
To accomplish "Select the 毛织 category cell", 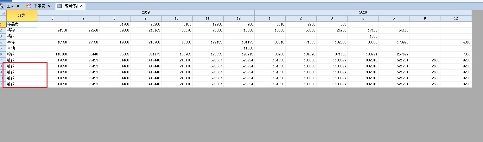I will tap(22, 36).
